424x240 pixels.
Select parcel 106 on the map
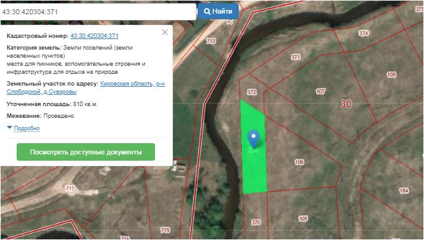[x=299, y=162]
